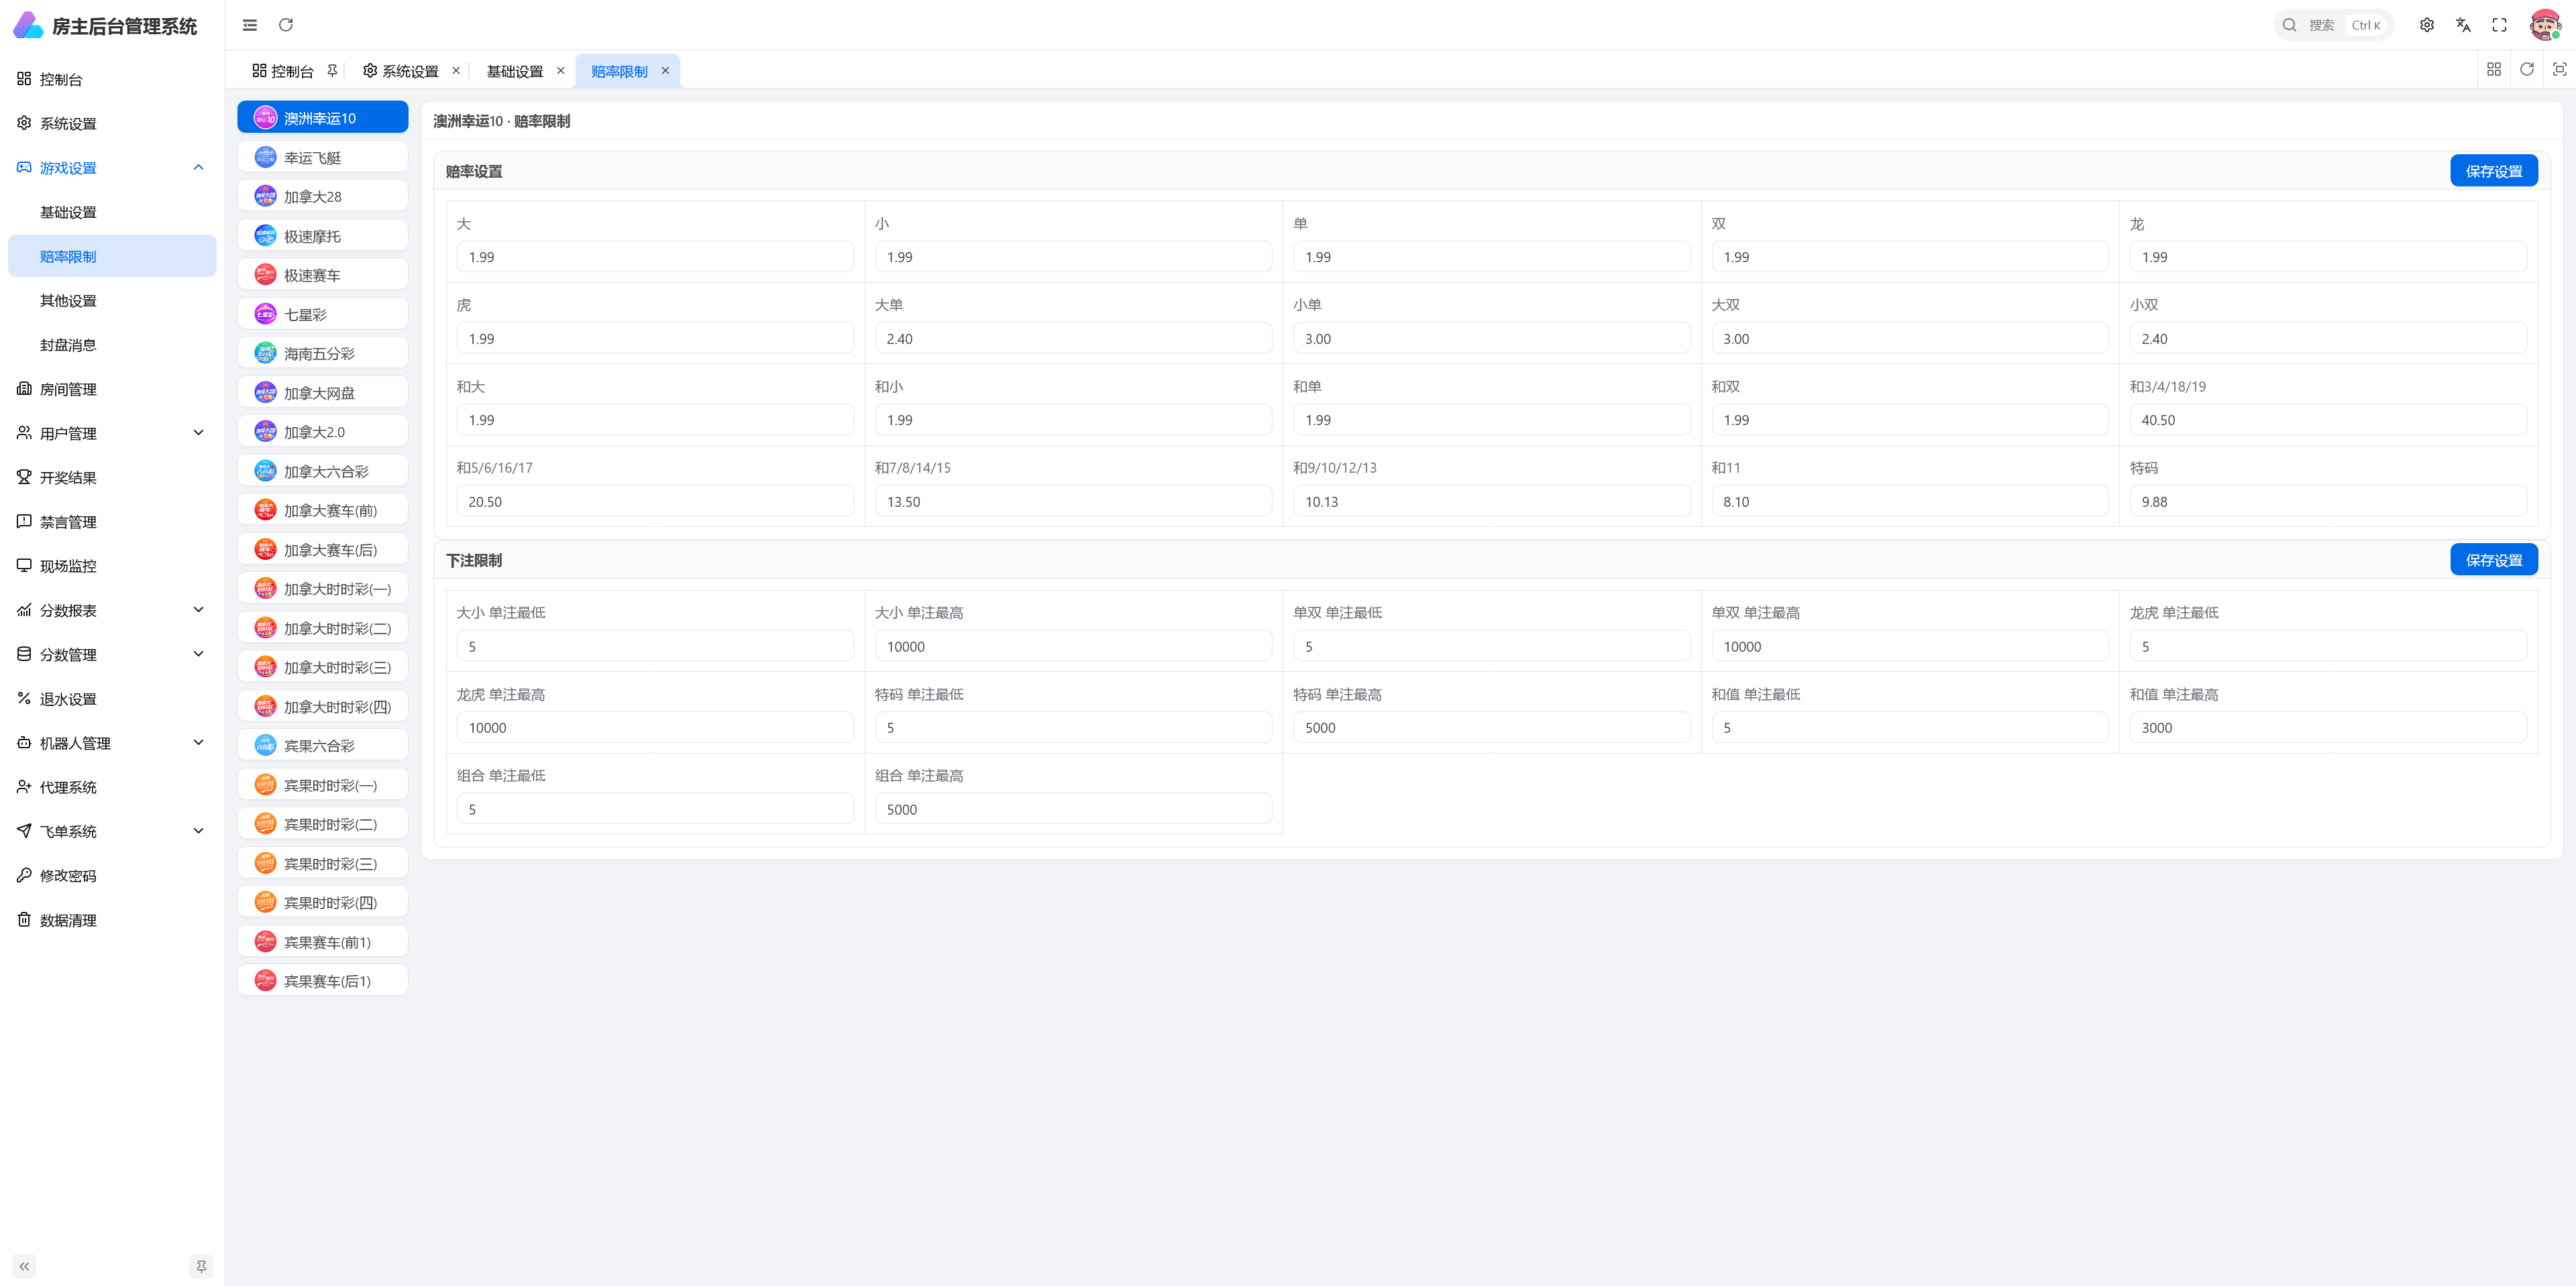This screenshot has height=1286, width=2576.
Task: Close the 赔率限制 tab
Action: click(665, 71)
